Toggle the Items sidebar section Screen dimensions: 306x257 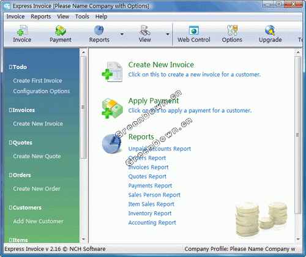click(x=10, y=240)
